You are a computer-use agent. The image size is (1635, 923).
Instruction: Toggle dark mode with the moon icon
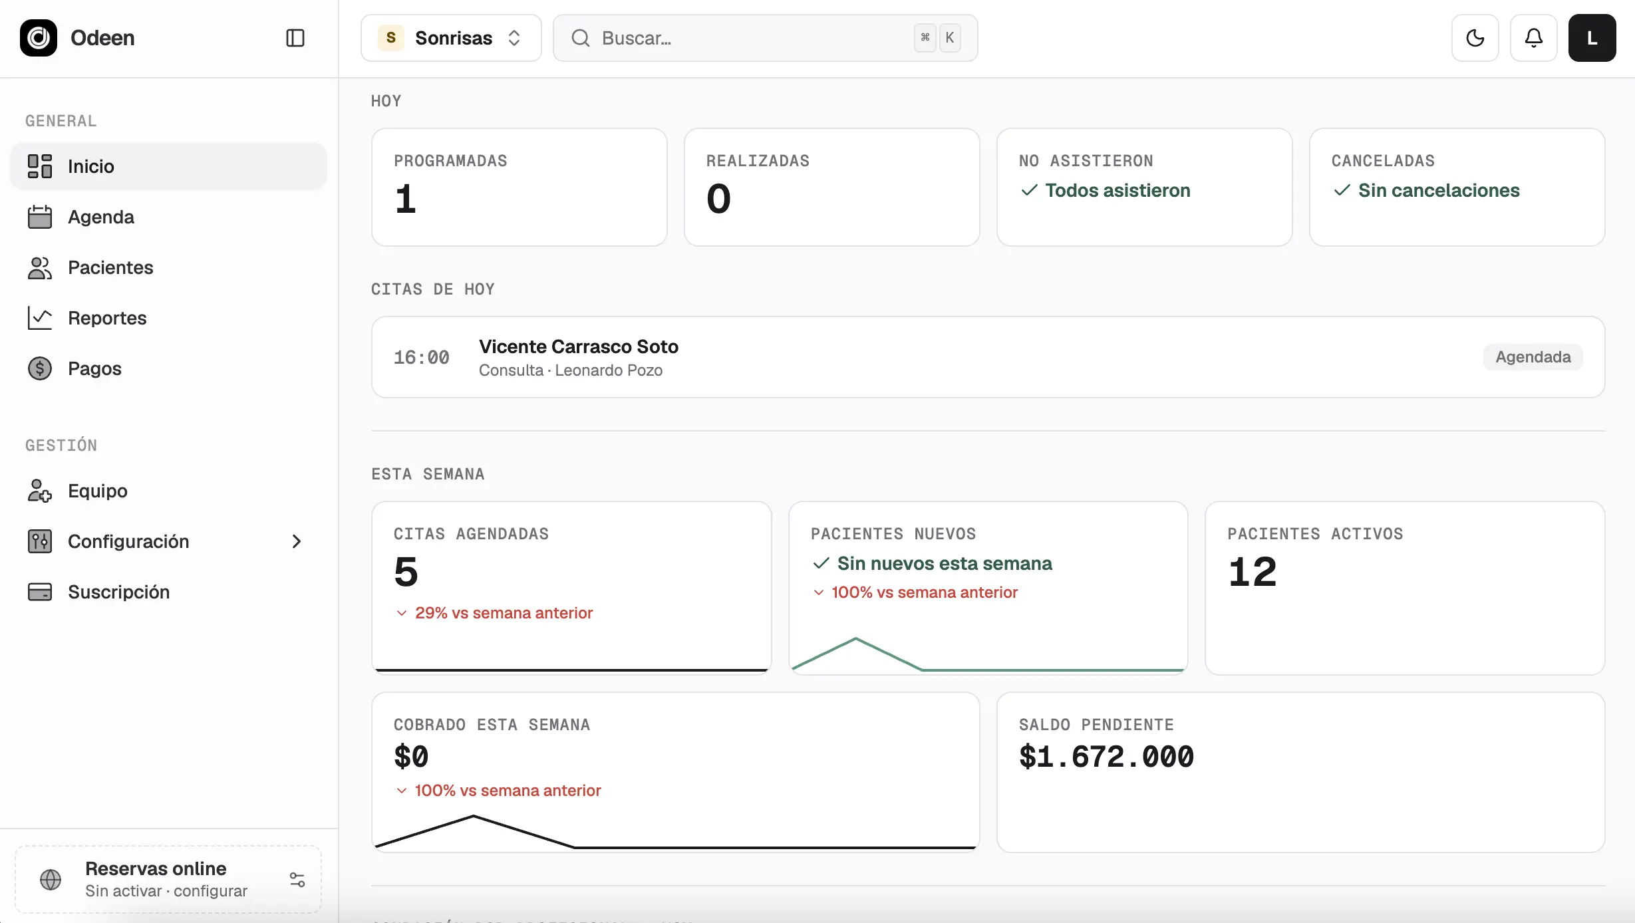[x=1475, y=38]
